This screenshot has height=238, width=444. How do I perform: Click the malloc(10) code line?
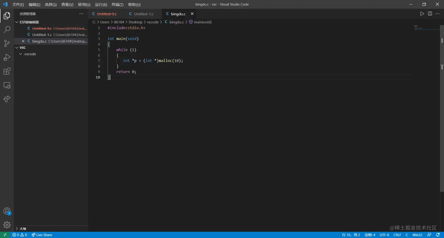[x=153, y=61]
